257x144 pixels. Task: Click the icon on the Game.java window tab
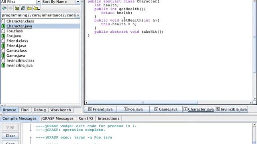coord(156,109)
